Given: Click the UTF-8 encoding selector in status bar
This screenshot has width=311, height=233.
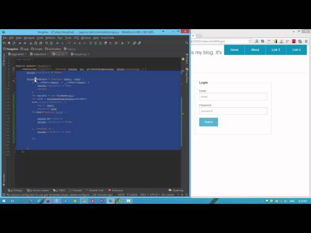Looking at the screenshot, I should [155, 195].
